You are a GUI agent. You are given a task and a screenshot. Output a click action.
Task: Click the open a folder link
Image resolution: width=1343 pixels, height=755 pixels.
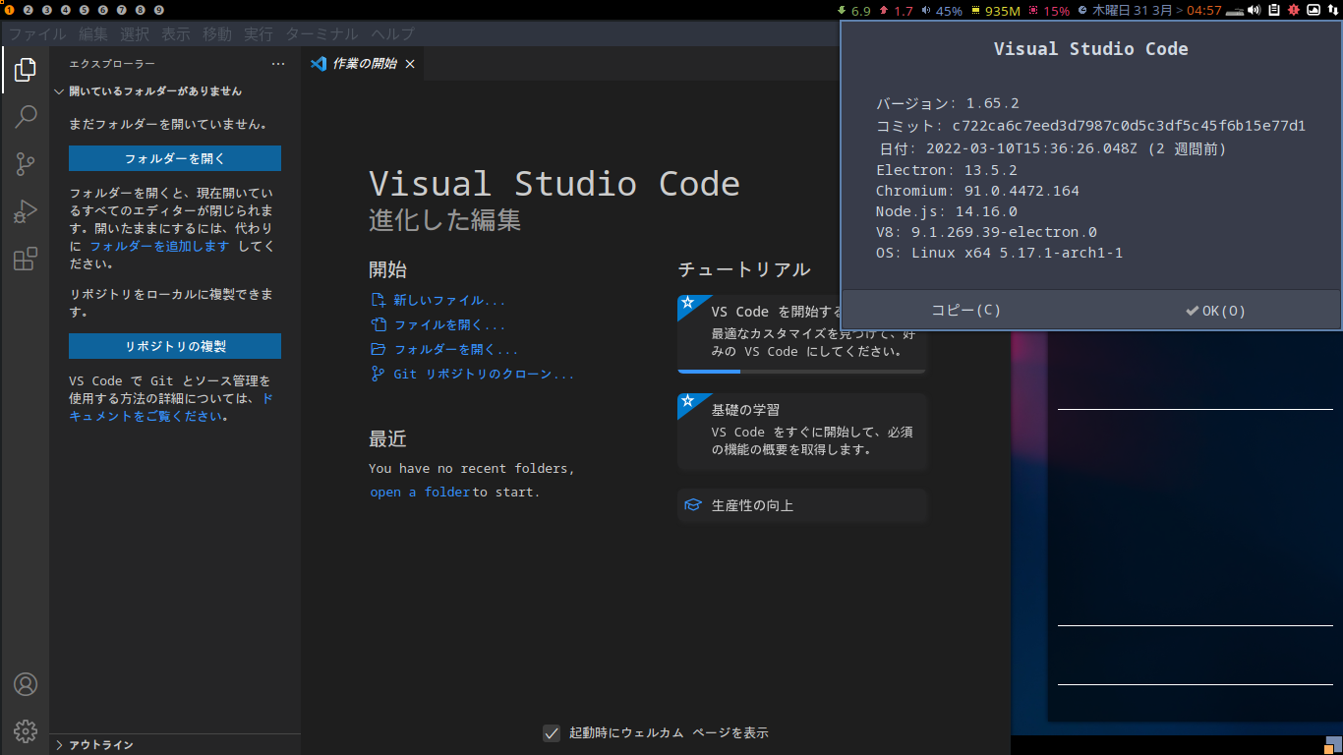tap(420, 493)
